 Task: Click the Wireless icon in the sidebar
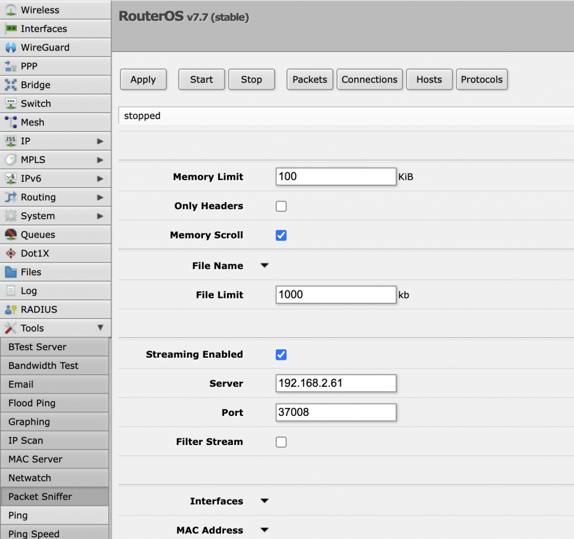11,10
